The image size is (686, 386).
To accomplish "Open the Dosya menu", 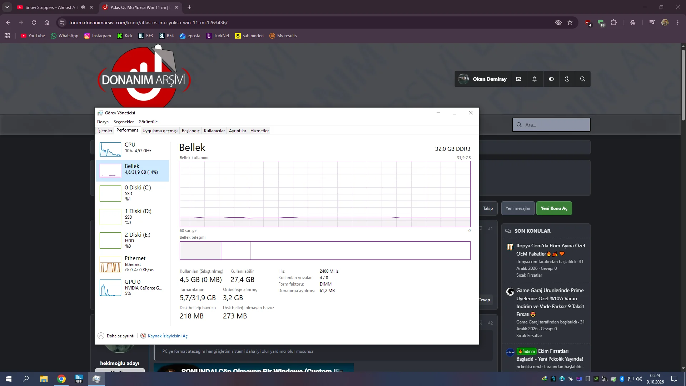I will point(103,122).
